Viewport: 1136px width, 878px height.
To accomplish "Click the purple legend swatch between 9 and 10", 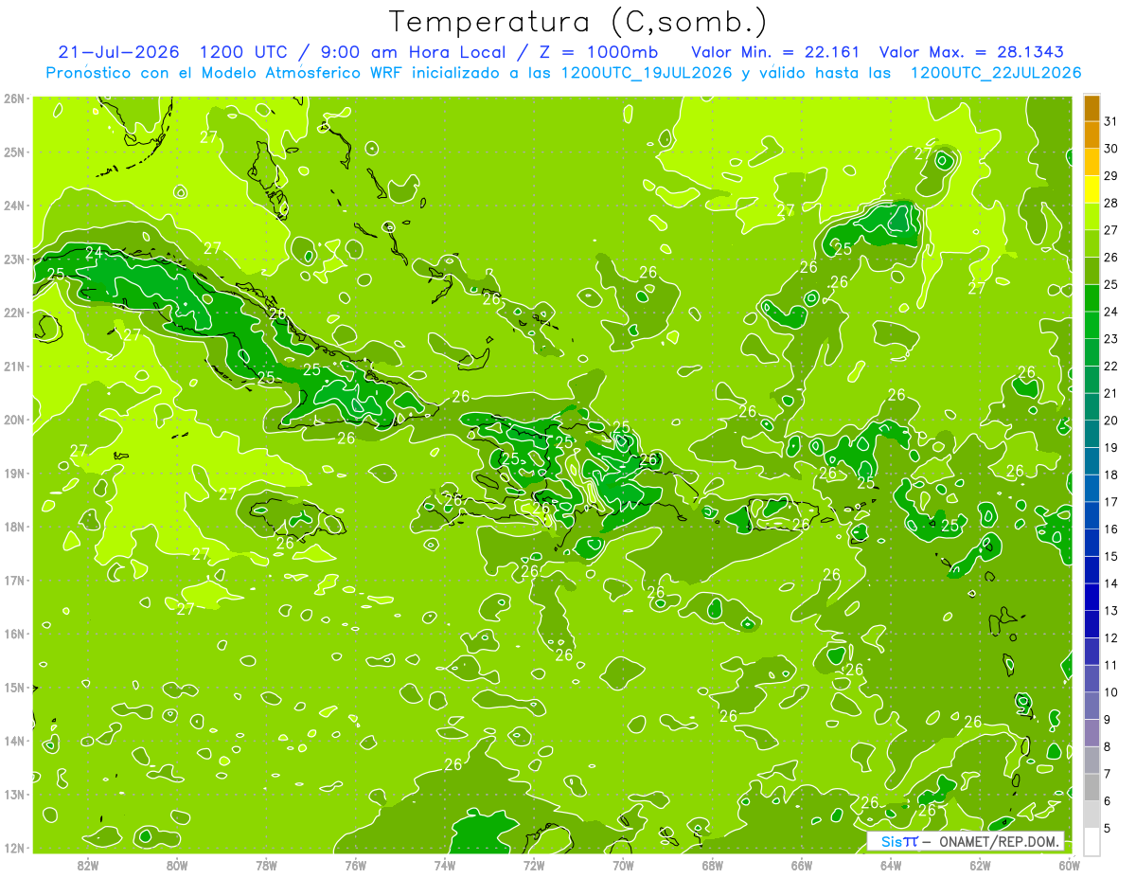I will click(x=1092, y=707).
